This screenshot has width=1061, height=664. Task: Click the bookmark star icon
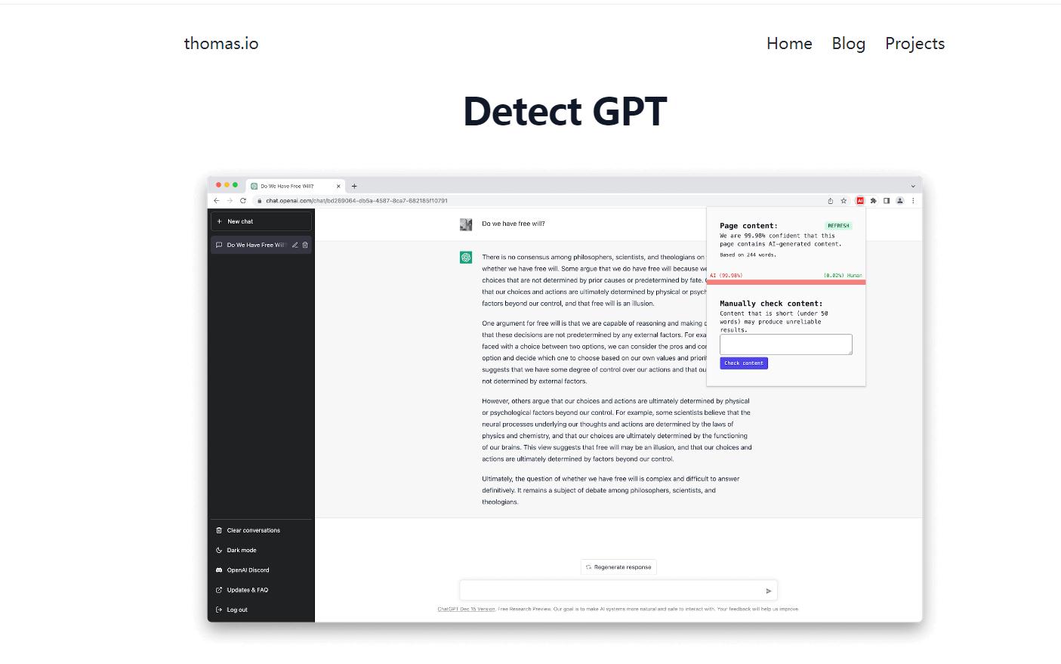(844, 201)
